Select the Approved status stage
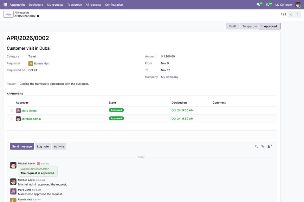The width and height of the screenshot is (304, 202). (x=270, y=26)
